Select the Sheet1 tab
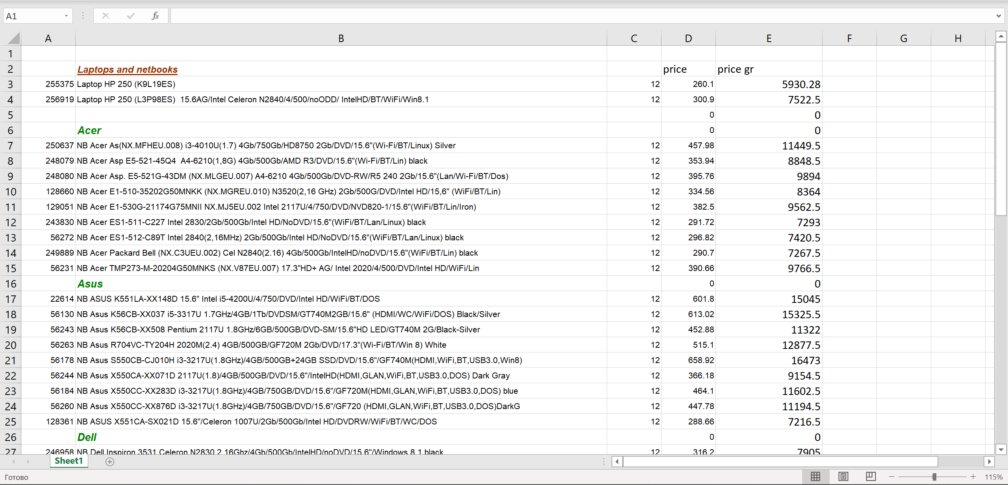Screen dimensions: 1008x485 (x=69, y=461)
